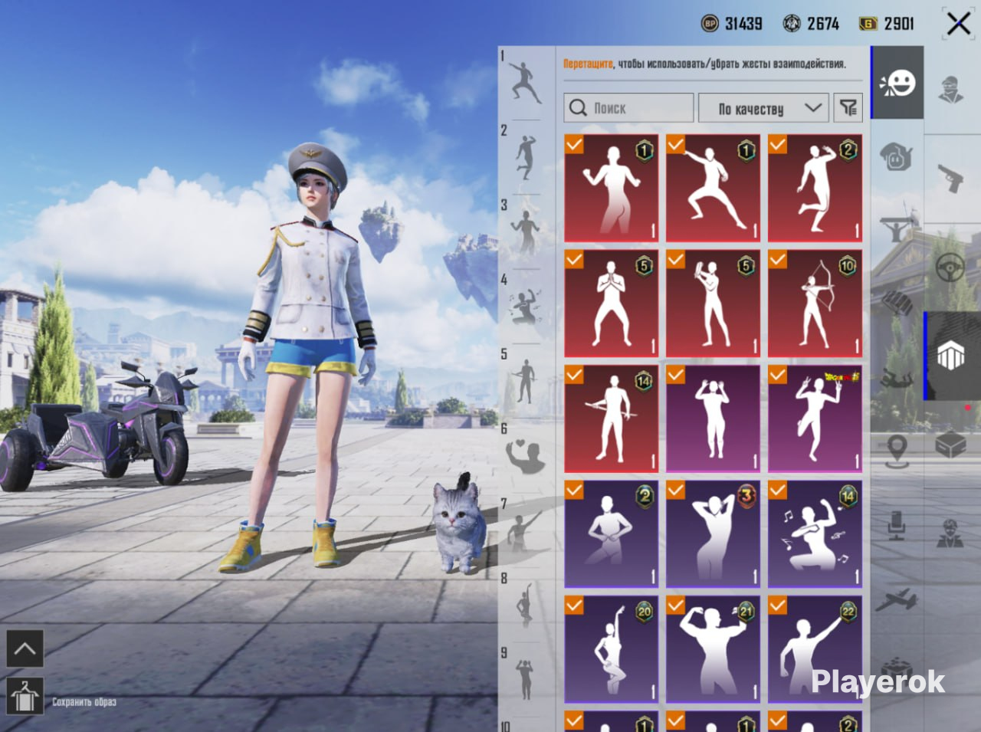Select the hands-behind-head emote with badge 3
Image resolution: width=981 pixels, height=732 pixels.
(713, 534)
